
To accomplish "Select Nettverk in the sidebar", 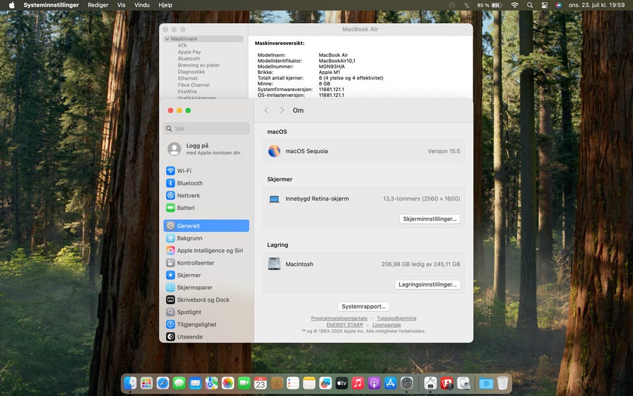I will 206,195.
